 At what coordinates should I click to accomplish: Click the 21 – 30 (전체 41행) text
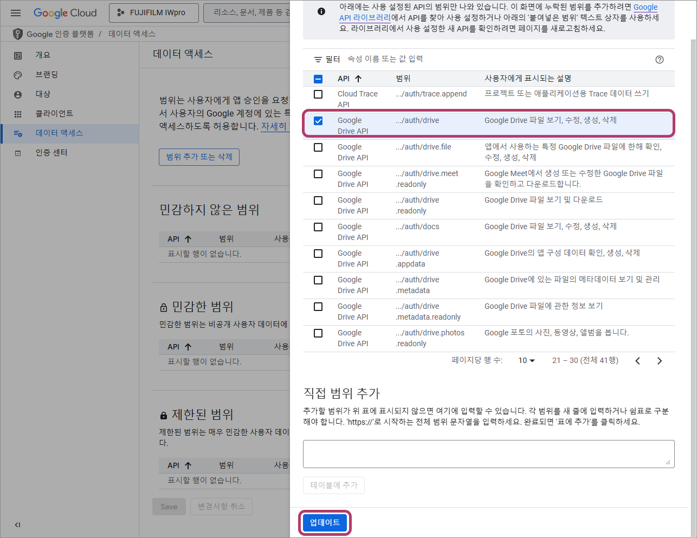[x=585, y=360]
